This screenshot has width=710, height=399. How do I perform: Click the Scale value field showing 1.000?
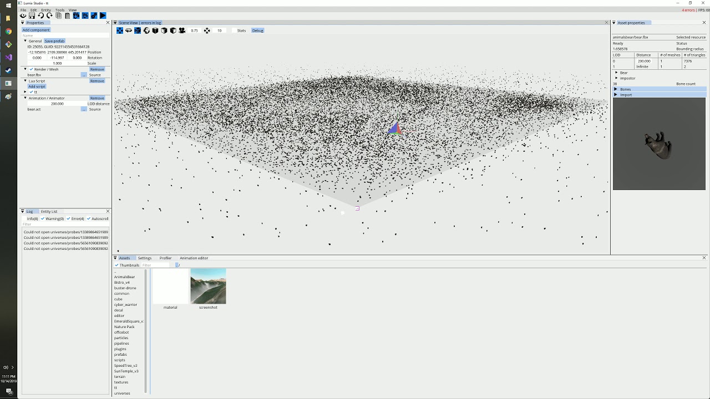[57, 63]
